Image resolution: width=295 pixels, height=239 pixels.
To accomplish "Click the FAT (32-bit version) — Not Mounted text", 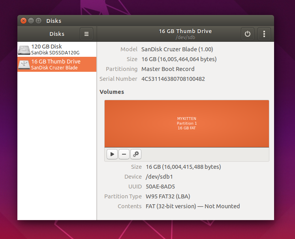I will [193, 206].
